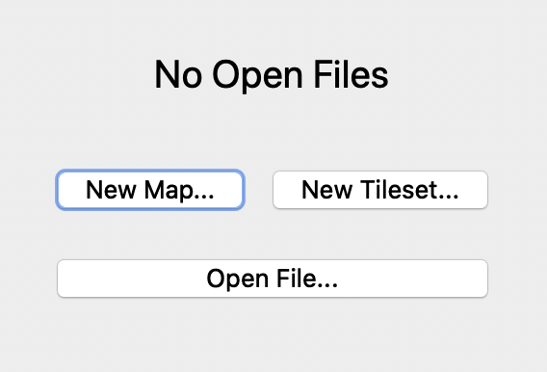The height and width of the screenshot is (372, 547).
Task: Select the Open File... option
Action: point(273,279)
